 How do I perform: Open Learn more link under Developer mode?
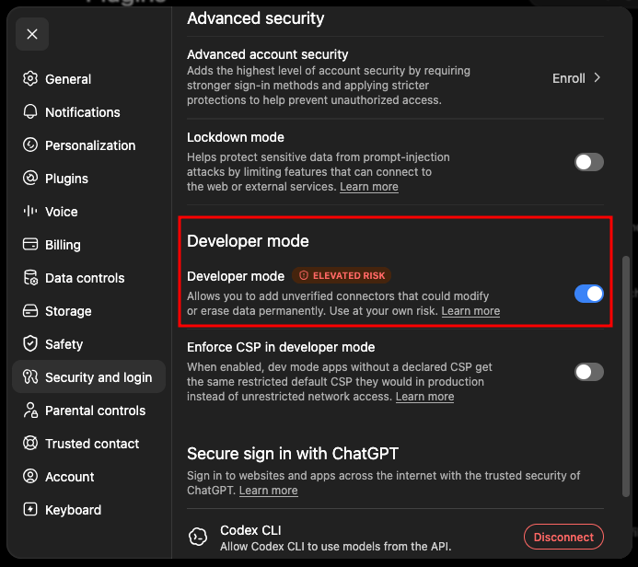click(470, 311)
